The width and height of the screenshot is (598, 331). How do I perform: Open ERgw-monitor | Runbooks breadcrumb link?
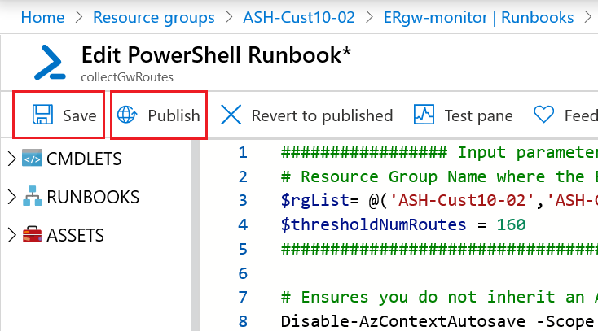pyautogui.click(x=478, y=18)
